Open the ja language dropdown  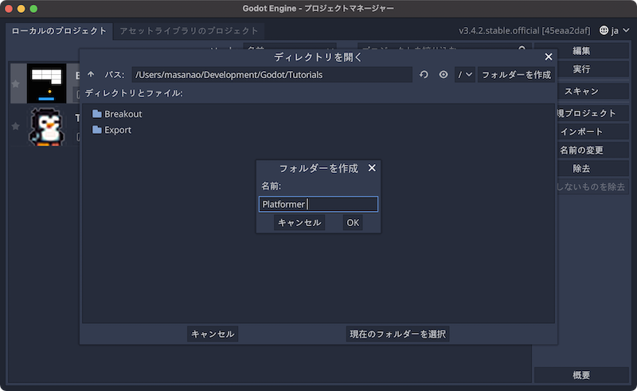615,30
